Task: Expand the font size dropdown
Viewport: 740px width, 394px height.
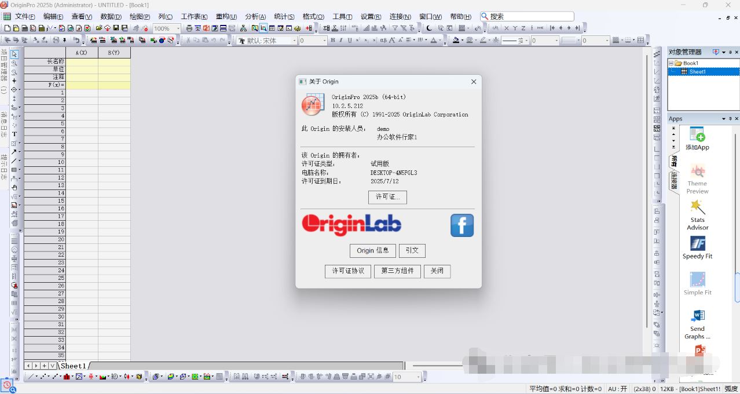Action: (x=324, y=40)
